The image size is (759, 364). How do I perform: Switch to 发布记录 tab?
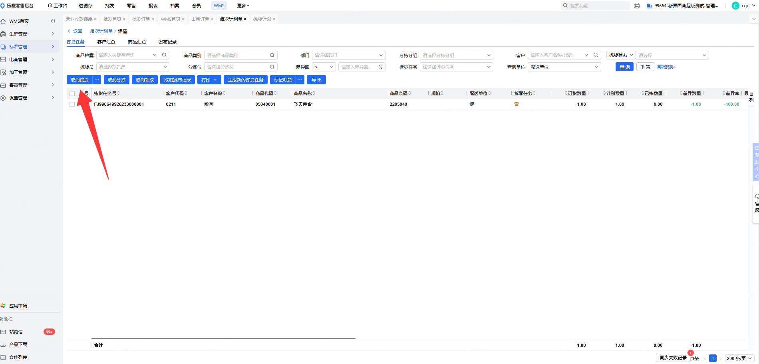[x=168, y=42]
